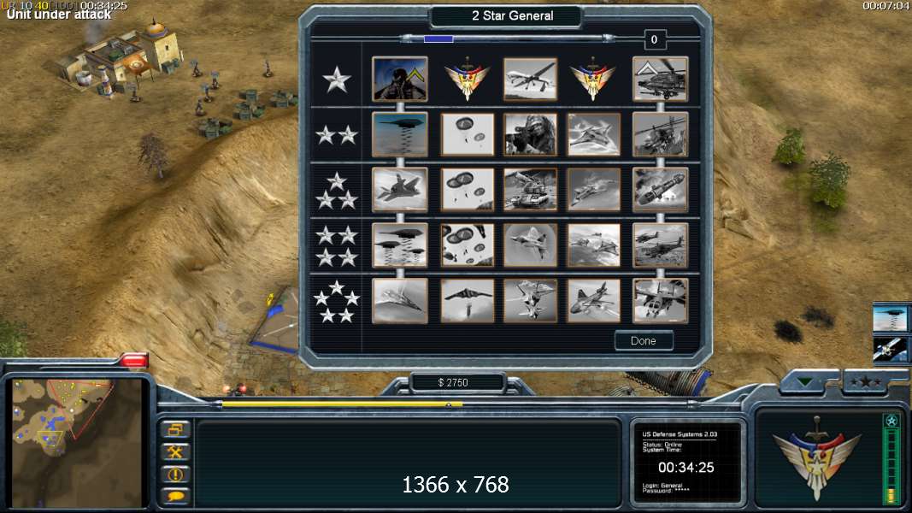Screen dimensions: 912x513
Task: Pick the flying wing bomber in five-star row
Action: pos(467,301)
